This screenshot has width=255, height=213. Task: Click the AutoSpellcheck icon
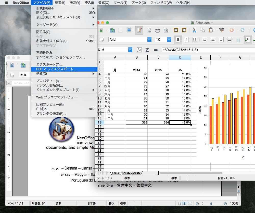pyautogui.click(x=184, y=30)
